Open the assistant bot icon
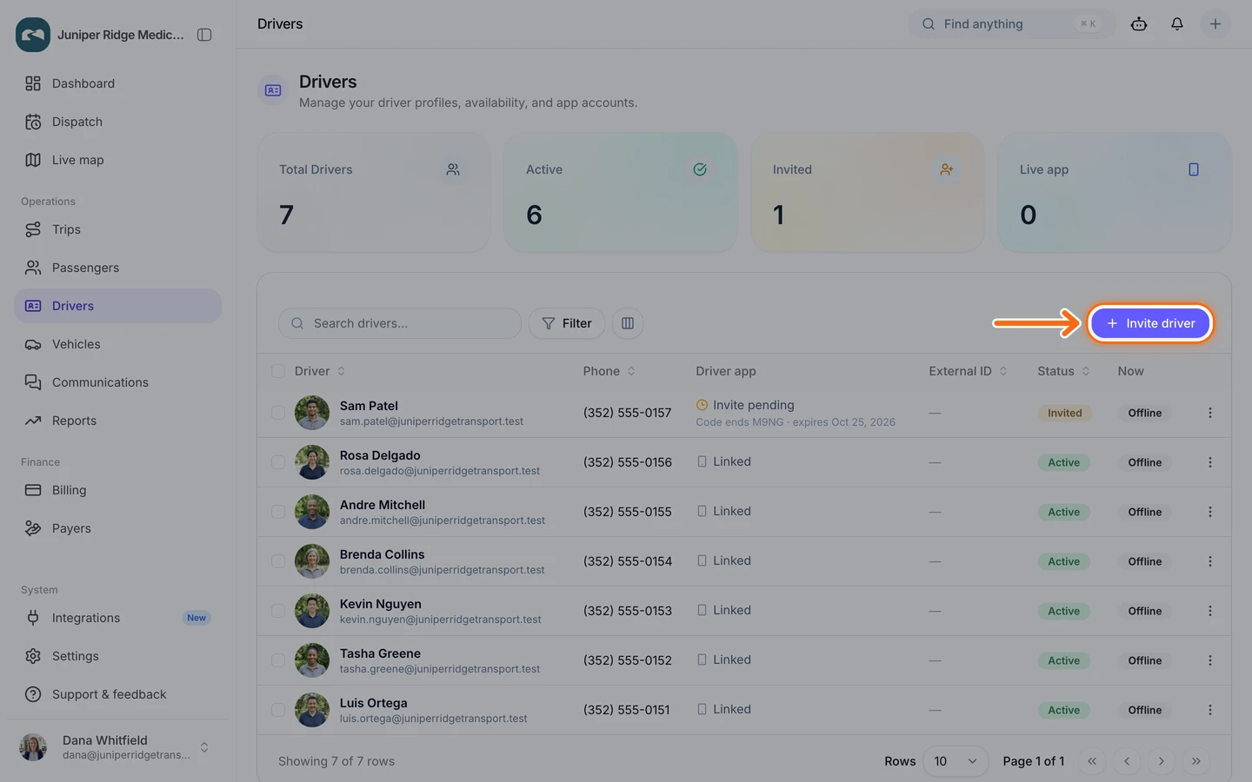Screen dimensions: 1252x782 point(1139,24)
